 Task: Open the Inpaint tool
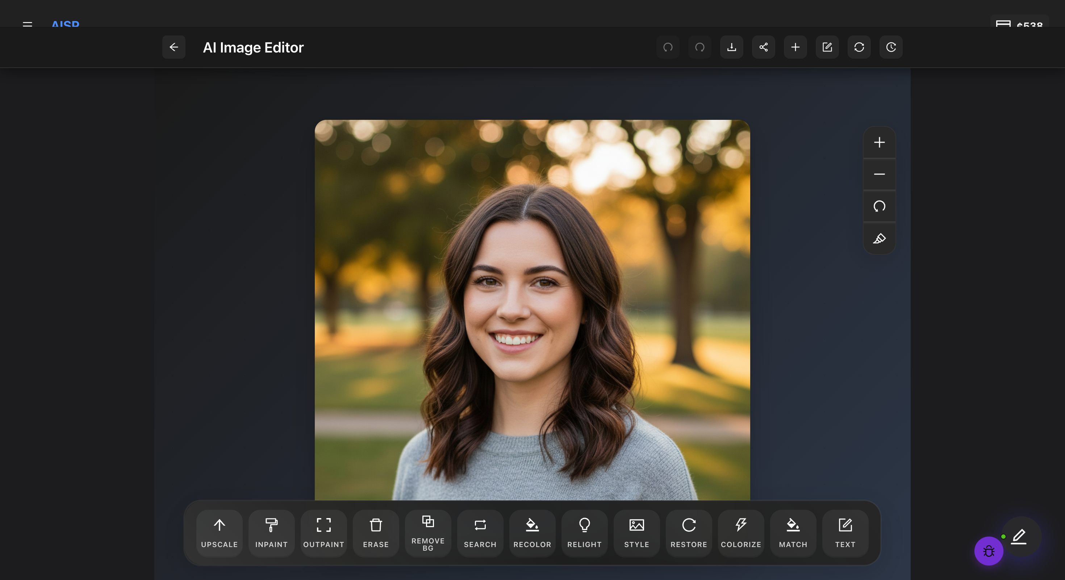click(x=271, y=533)
